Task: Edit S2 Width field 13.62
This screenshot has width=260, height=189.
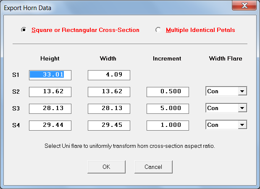Action: click(x=109, y=92)
